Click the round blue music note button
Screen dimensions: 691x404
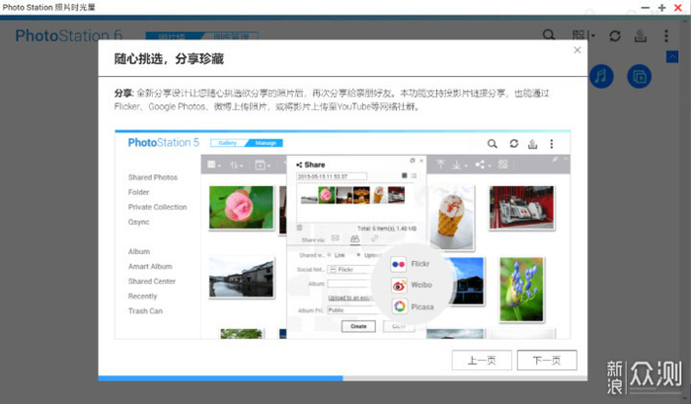tap(601, 77)
